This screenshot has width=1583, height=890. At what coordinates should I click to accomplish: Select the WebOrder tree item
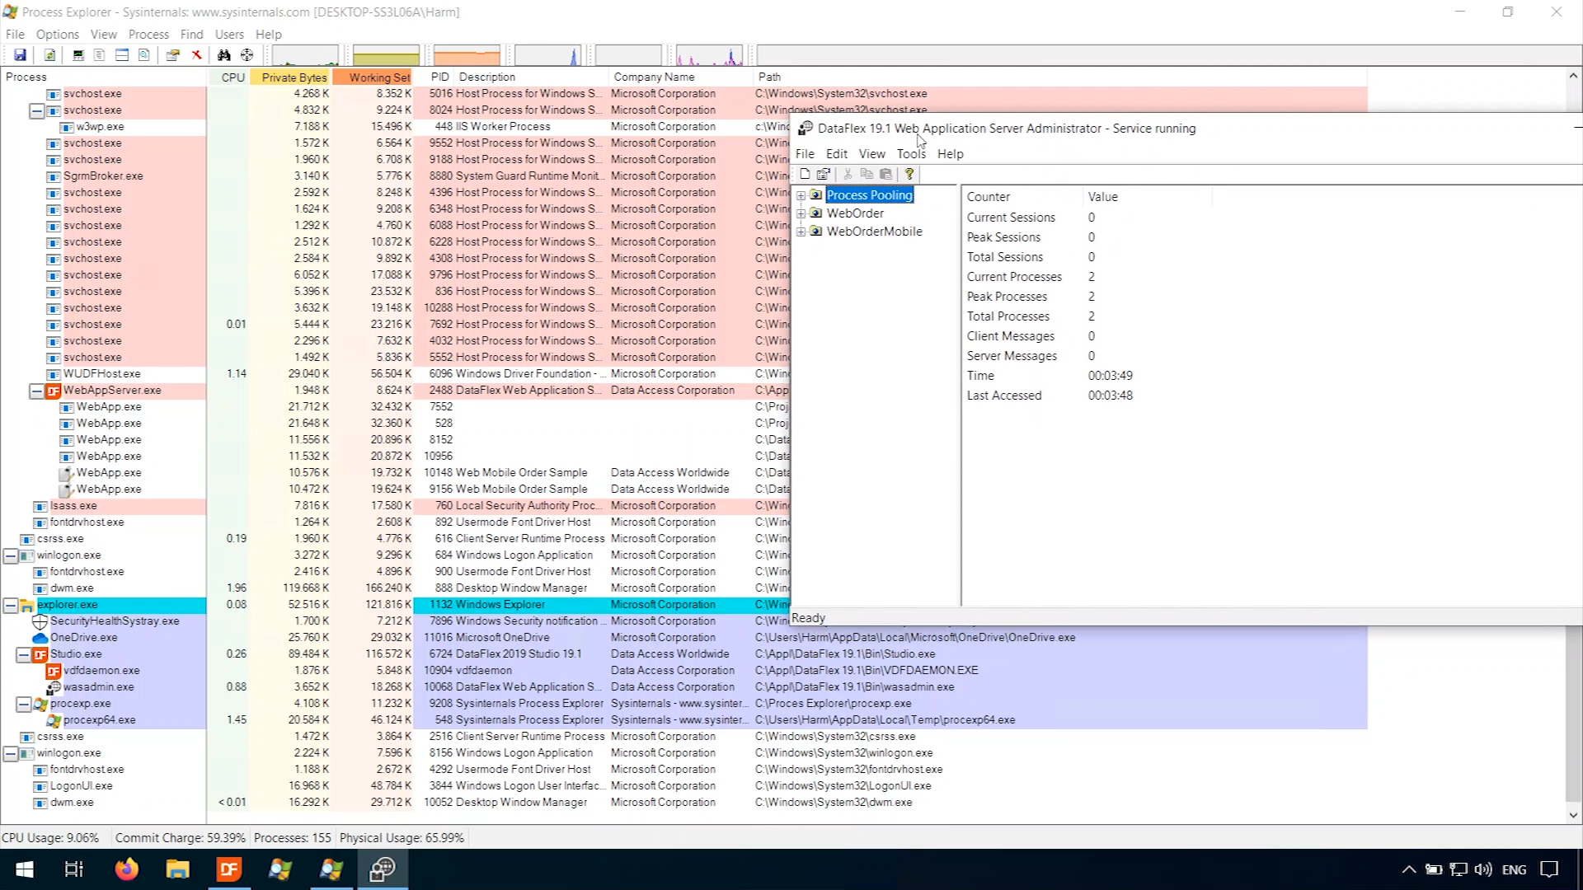pyautogui.click(x=854, y=213)
